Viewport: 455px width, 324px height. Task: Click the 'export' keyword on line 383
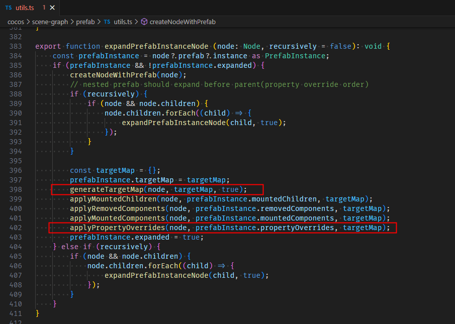(48, 46)
